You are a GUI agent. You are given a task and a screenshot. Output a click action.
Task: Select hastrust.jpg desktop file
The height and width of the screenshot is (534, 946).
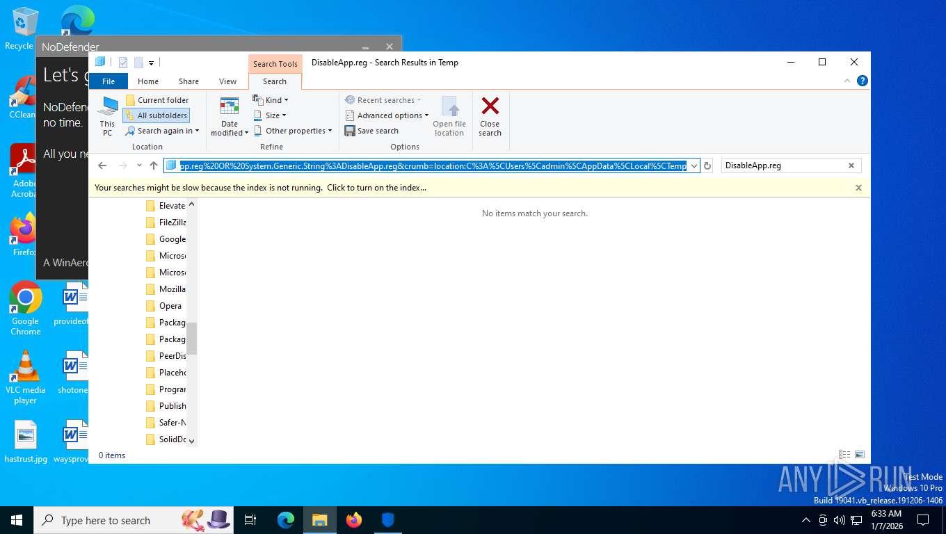tap(25, 442)
